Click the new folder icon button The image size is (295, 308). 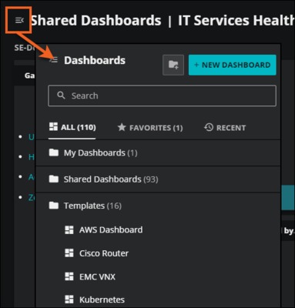(173, 65)
